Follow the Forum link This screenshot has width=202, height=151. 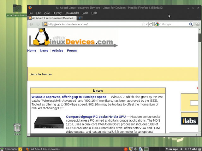coord(72,51)
